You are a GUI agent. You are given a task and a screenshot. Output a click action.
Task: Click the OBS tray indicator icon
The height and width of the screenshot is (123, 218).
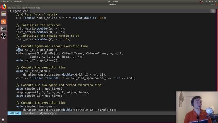(201, 1)
